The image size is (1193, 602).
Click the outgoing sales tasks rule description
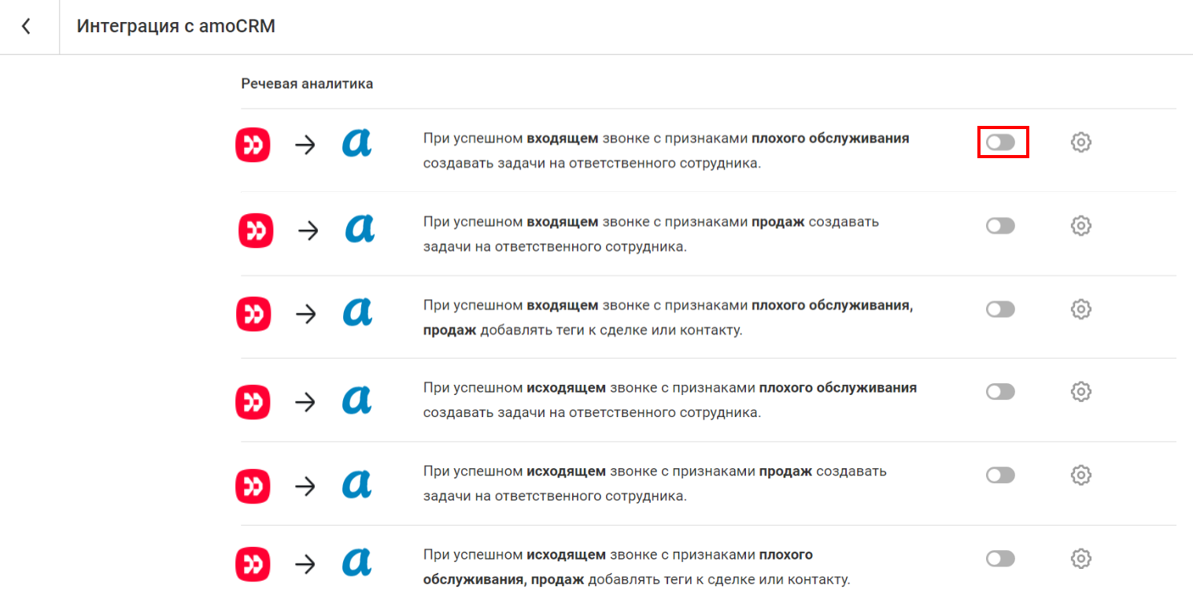pyautogui.click(x=653, y=484)
